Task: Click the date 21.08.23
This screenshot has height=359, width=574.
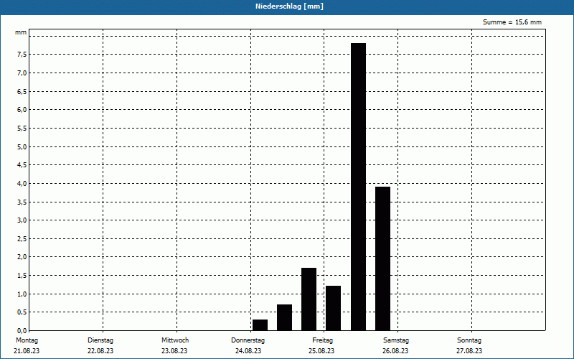Action: [x=27, y=351]
